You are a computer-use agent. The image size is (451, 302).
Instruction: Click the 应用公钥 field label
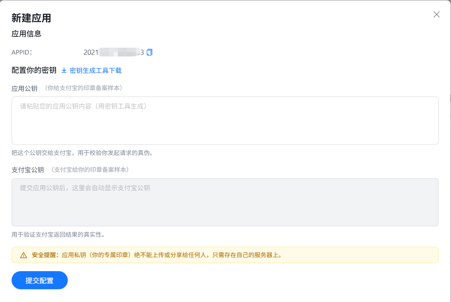tap(24, 88)
